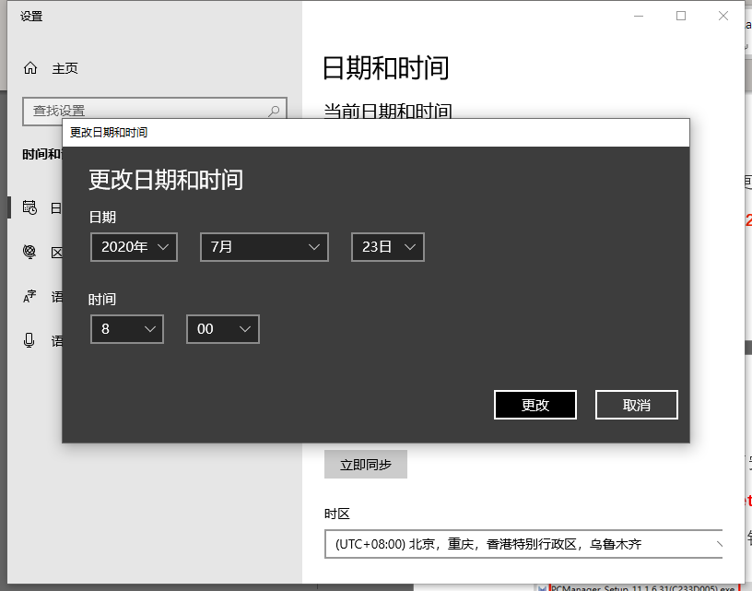
Task: Click the 立即同步 sync button
Action: pos(364,464)
